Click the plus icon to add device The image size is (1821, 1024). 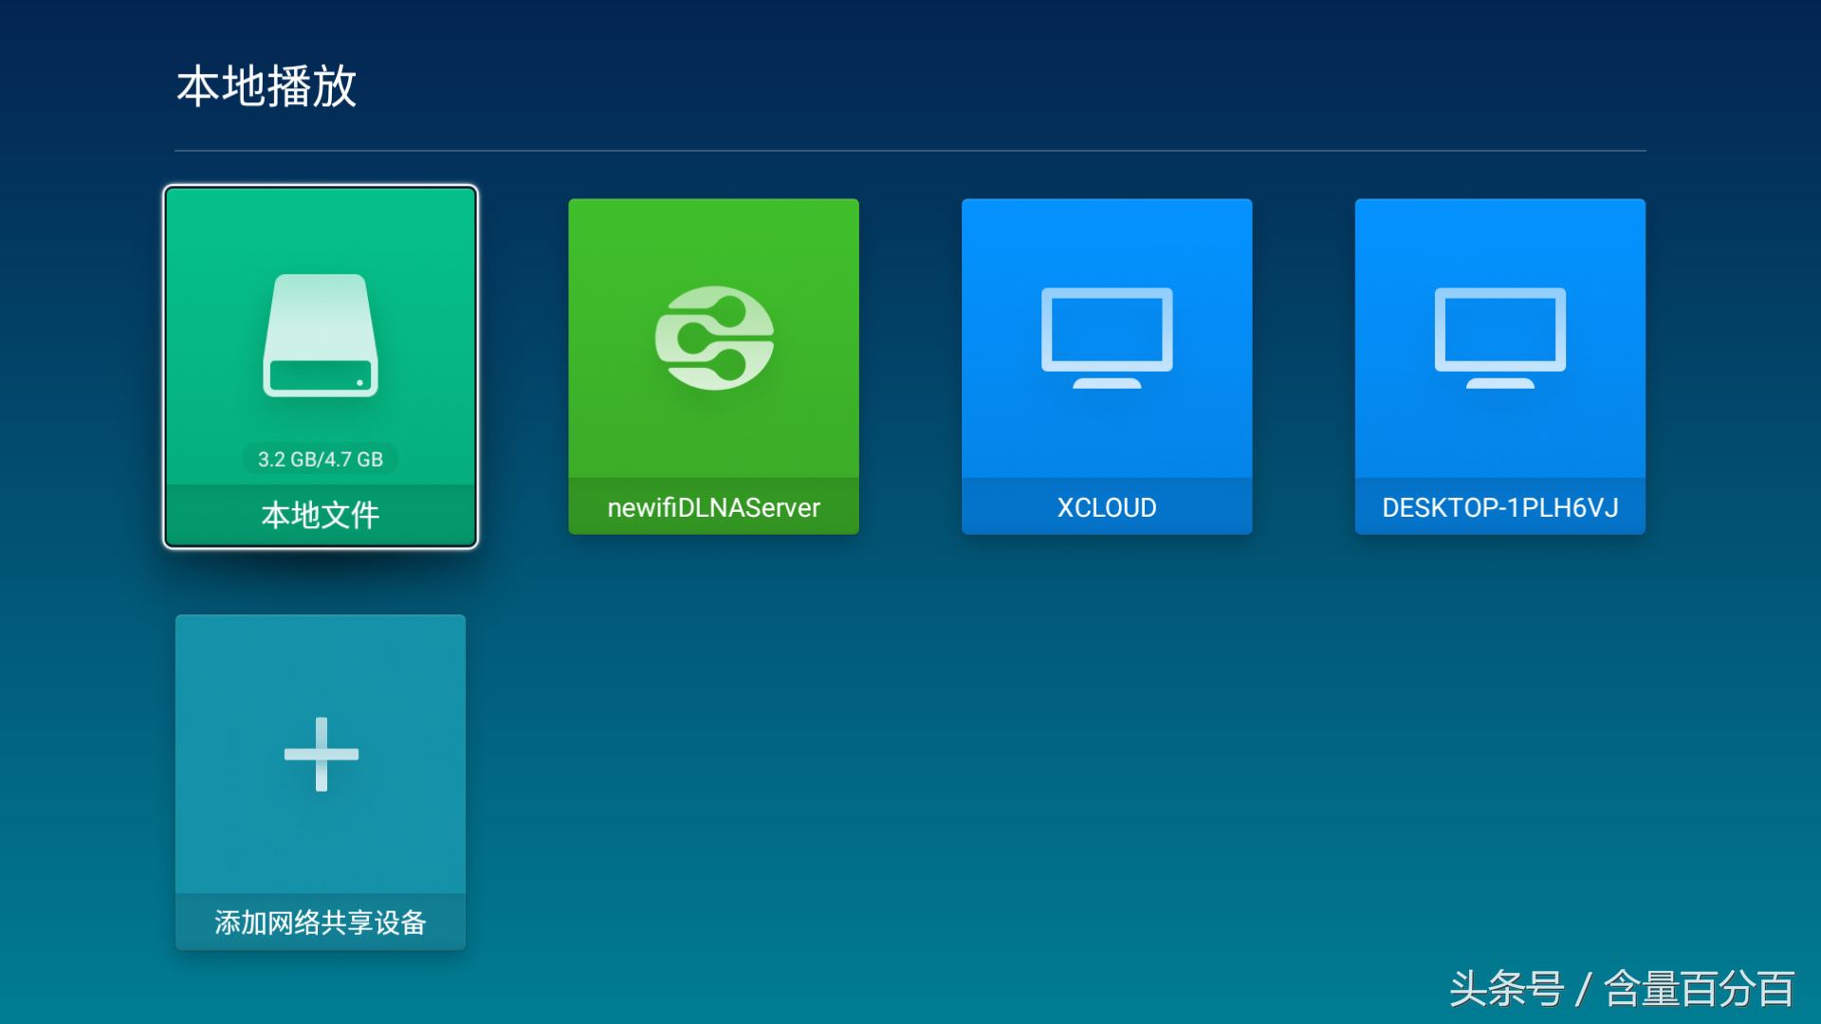322,754
